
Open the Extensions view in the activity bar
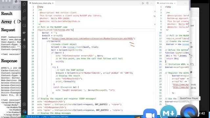[24, 18]
